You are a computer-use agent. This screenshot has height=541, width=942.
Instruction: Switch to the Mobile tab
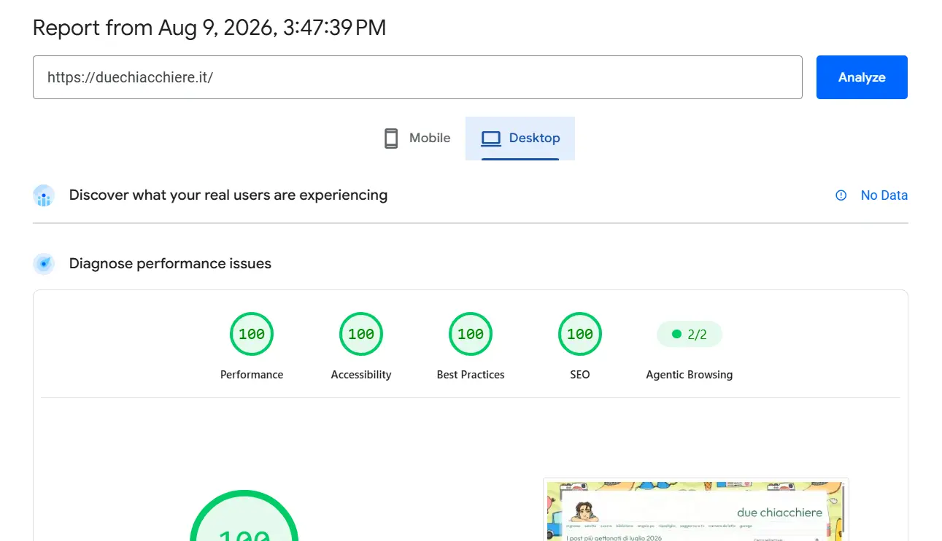pos(417,139)
